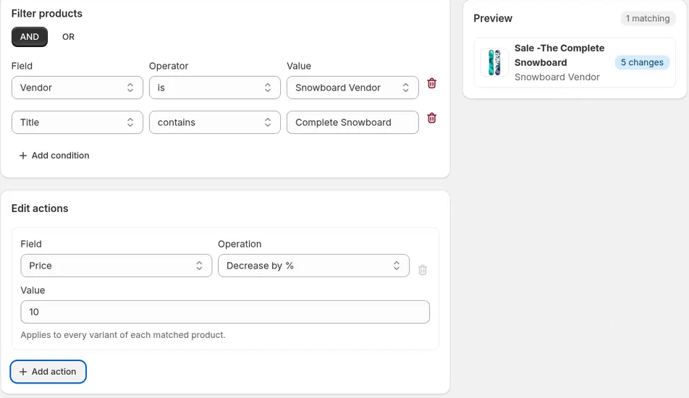Click the 'Preview' heading
689x398 pixels.
coord(493,18)
